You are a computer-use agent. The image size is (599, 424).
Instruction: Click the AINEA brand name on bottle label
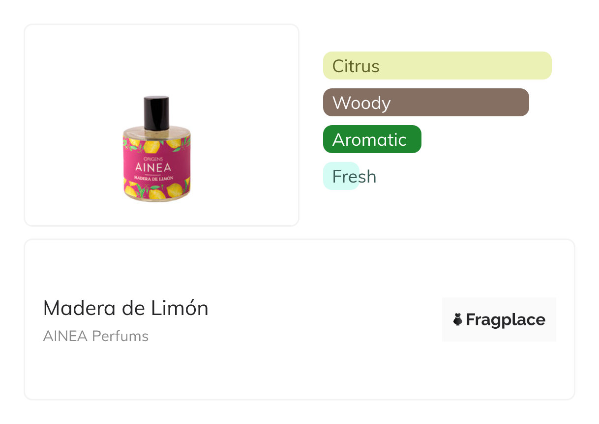pyautogui.click(x=157, y=167)
